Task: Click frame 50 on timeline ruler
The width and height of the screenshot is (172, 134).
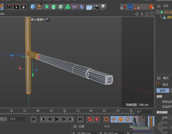Action: [x=64, y=111]
